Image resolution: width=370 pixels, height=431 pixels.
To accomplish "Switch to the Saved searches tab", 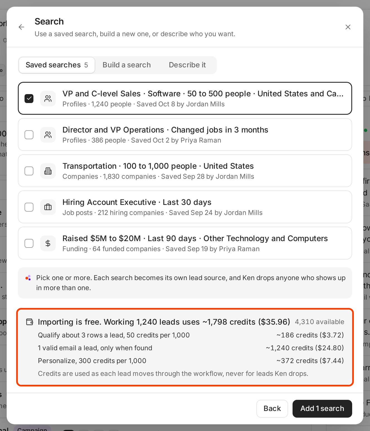I will [57, 65].
